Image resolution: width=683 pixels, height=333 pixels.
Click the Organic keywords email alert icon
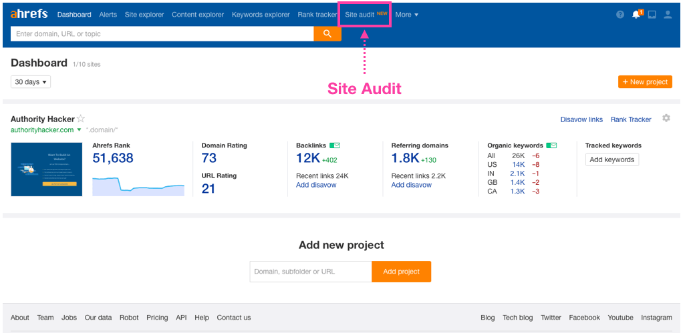coord(551,145)
